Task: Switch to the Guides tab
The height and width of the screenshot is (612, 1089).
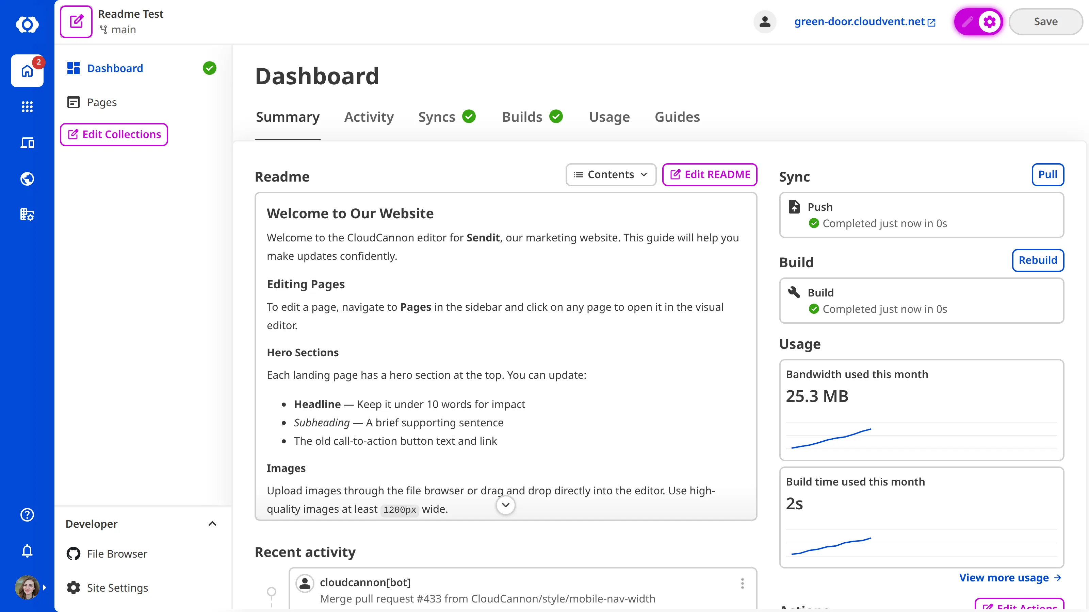Action: pyautogui.click(x=677, y=117)
